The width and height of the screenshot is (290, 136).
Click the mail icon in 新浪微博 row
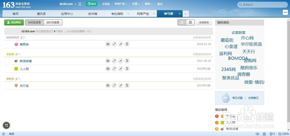coord(108,61)
